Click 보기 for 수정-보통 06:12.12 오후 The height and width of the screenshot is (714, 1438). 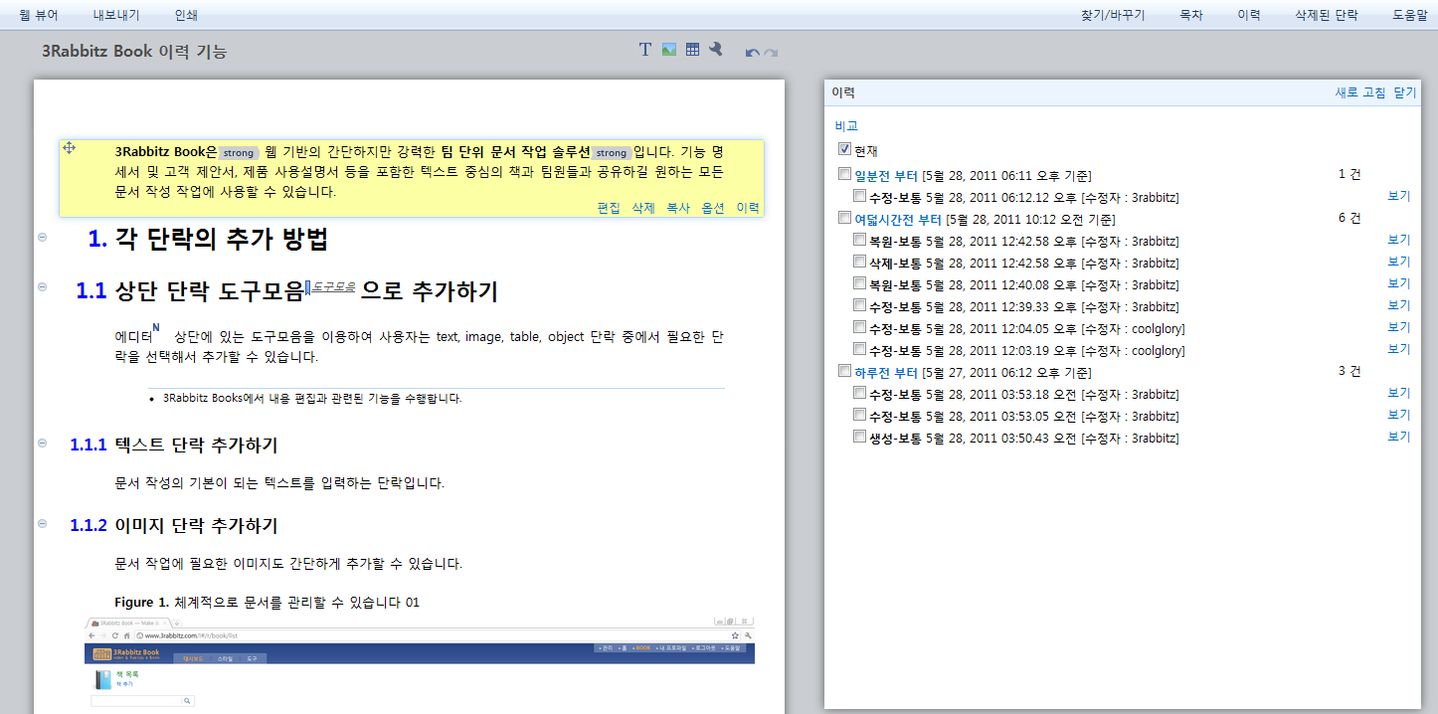click(1399, 196)
